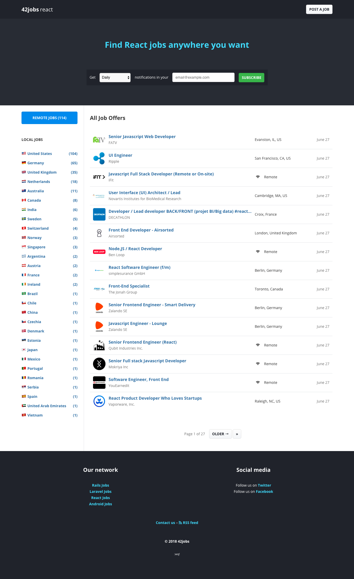Viewport: 354px width, 579px height.
Task: Click the Vietnam flag icon
Action: (24, 415)
